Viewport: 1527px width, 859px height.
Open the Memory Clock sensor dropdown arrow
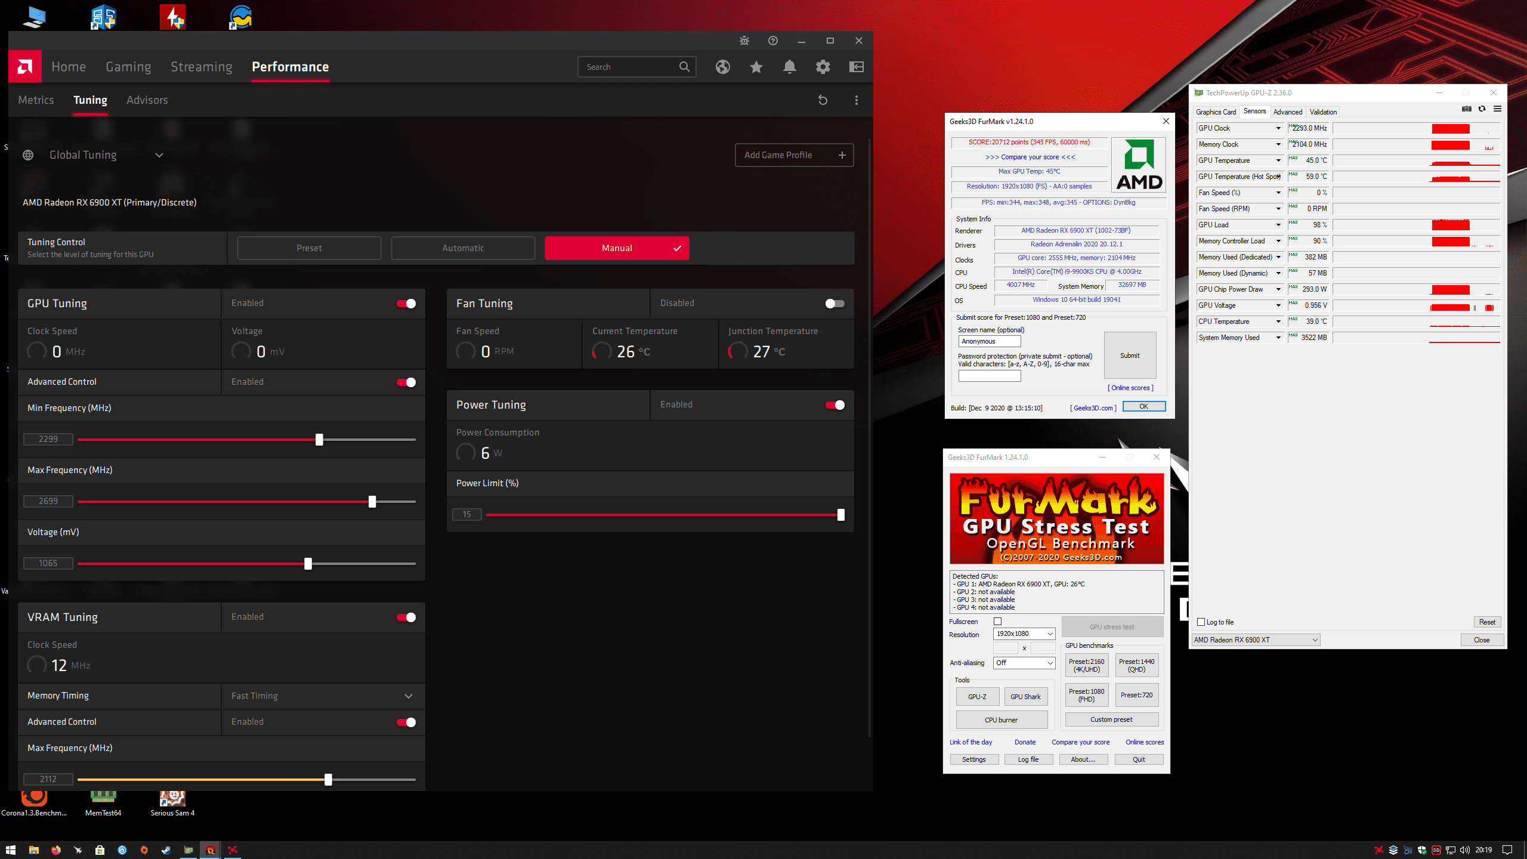pos(1278,144)
